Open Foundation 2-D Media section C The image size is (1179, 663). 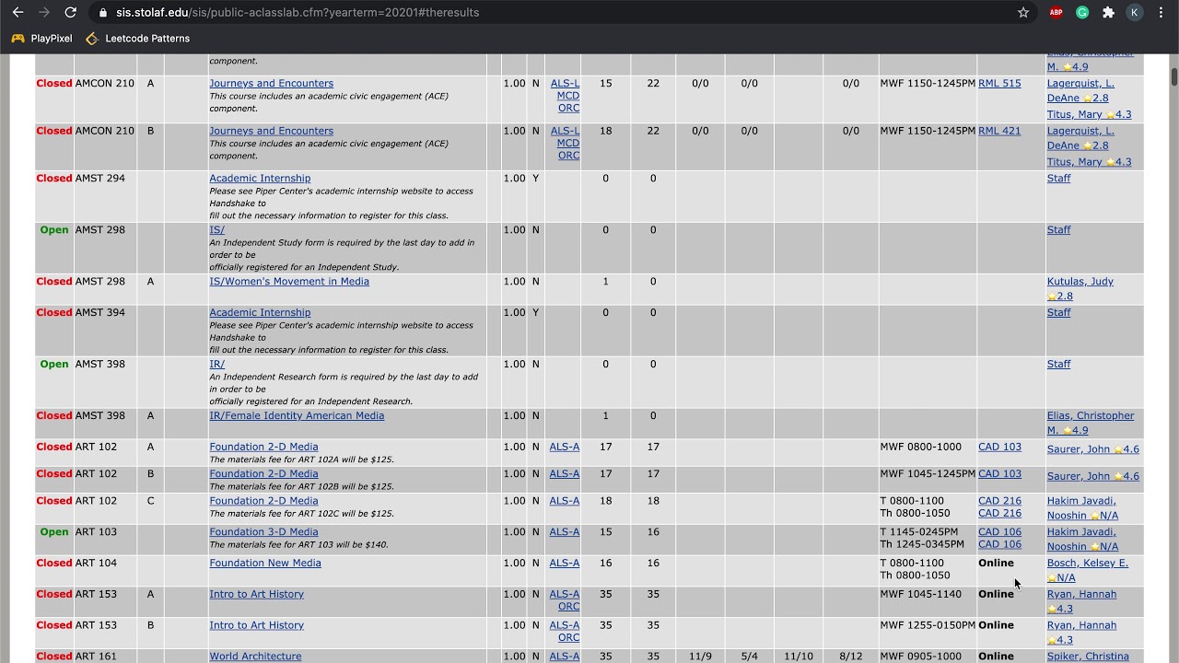click(x=263, y=501)
